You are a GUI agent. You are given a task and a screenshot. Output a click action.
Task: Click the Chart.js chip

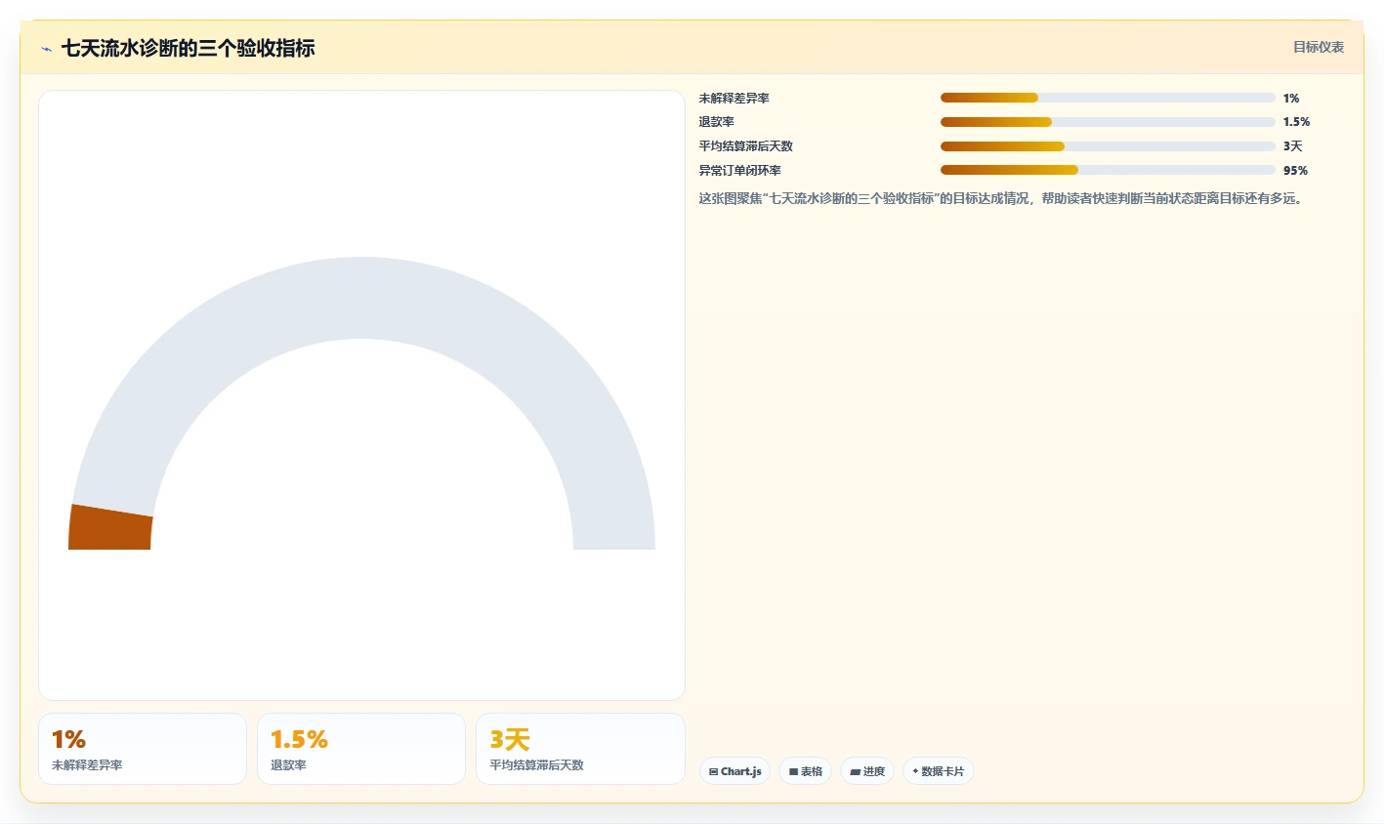coord(734,771)
